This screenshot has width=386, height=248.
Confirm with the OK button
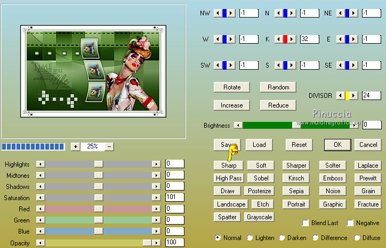coord(337,145)
